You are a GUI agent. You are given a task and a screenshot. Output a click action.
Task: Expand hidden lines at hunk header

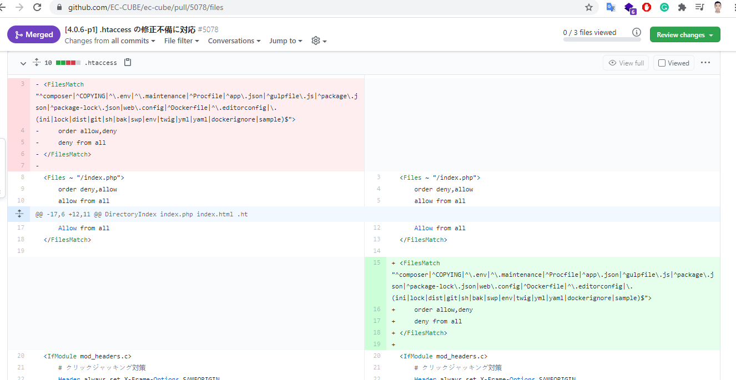[x=19, y=214]
